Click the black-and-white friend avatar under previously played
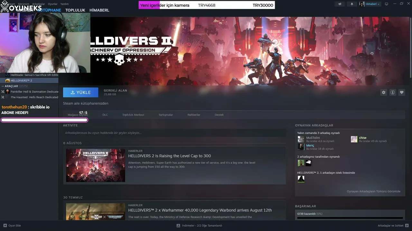The image size is (412, 231). 308,163
